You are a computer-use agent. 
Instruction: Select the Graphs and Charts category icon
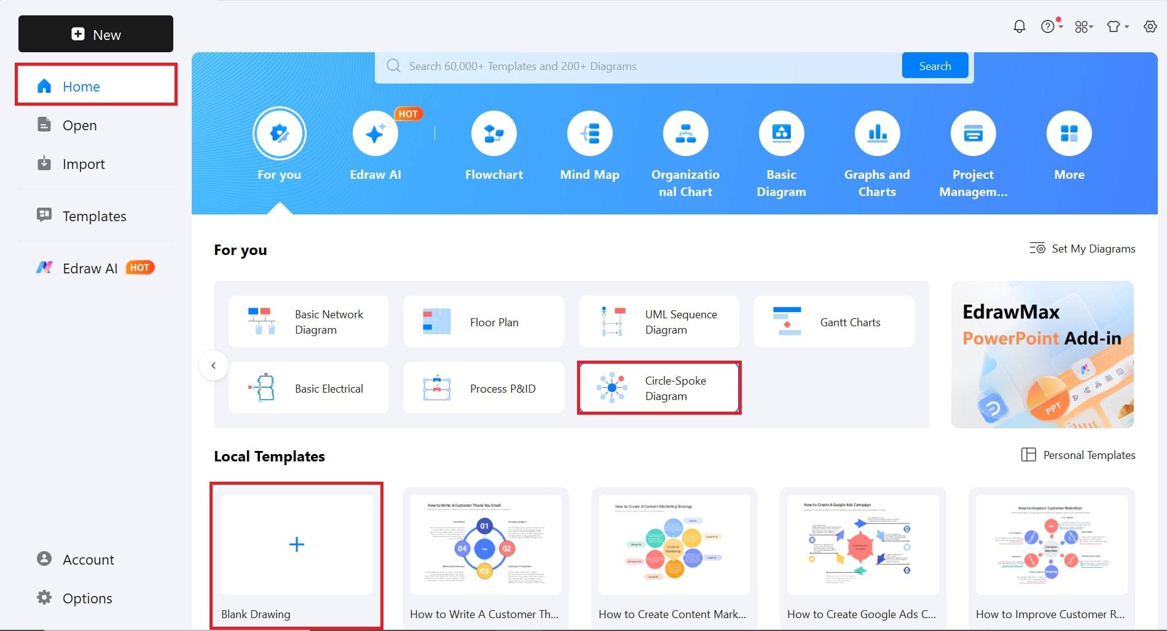878,133
